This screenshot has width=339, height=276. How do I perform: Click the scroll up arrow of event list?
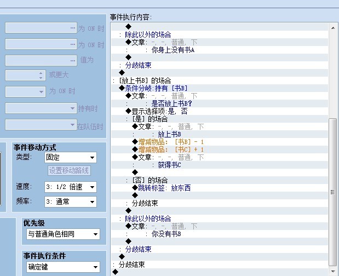tap(333, 28)
